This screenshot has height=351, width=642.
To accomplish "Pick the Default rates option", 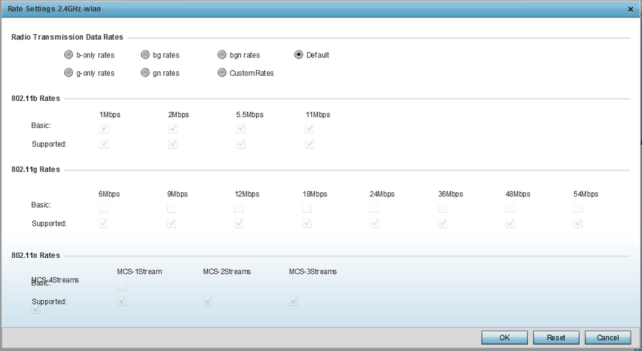I will pos(299,55).
